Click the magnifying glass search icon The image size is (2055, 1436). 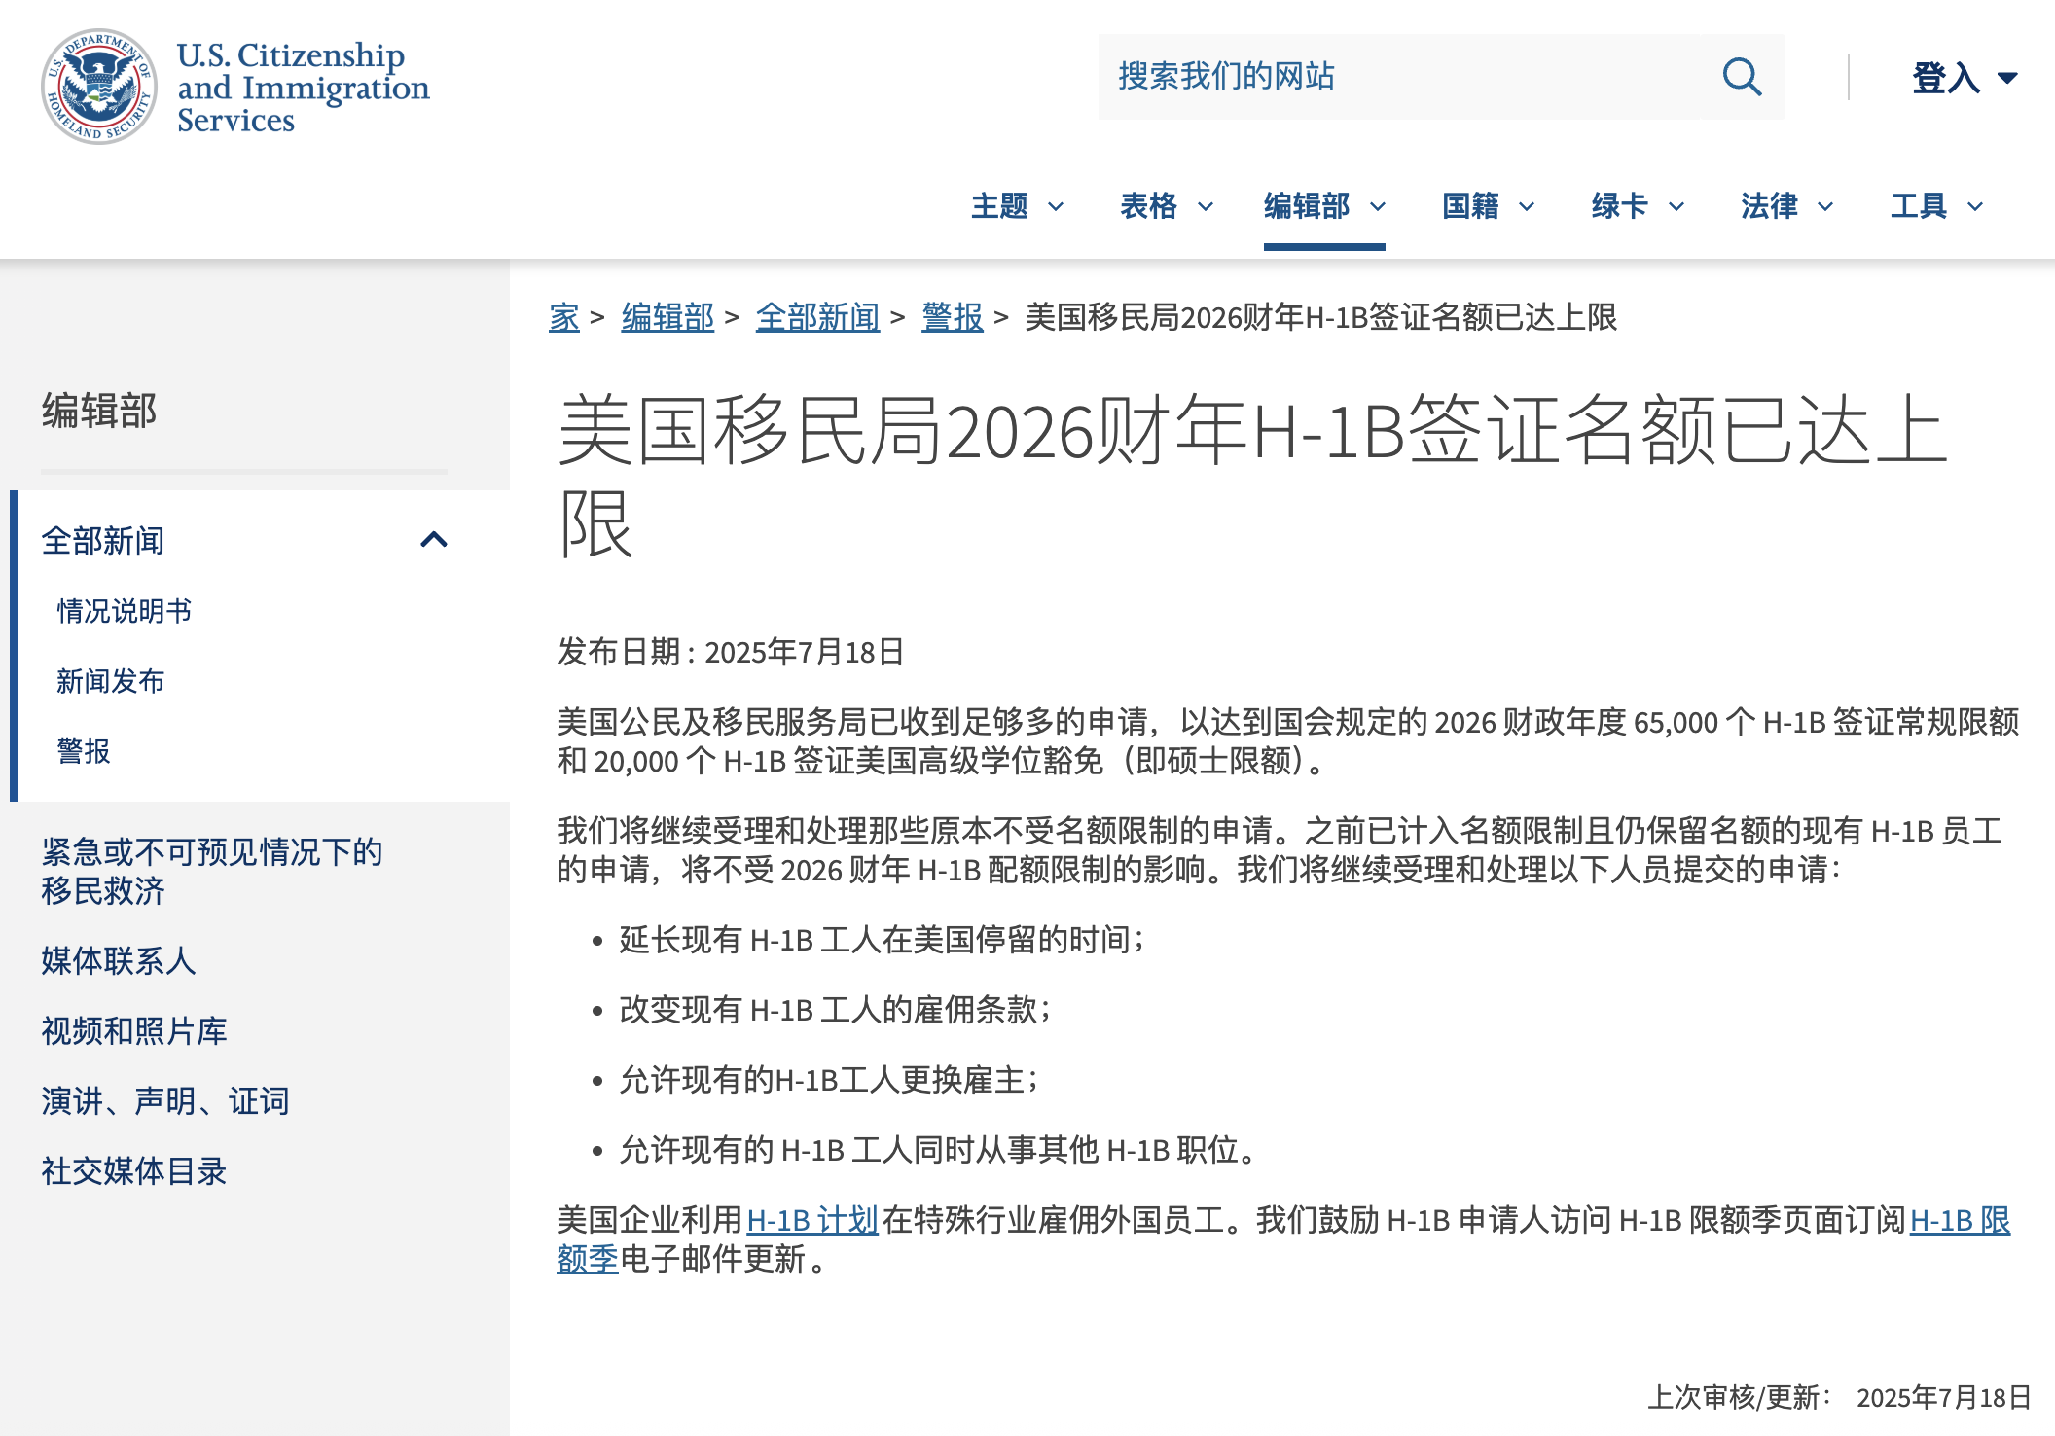[x=1741, y=77]
